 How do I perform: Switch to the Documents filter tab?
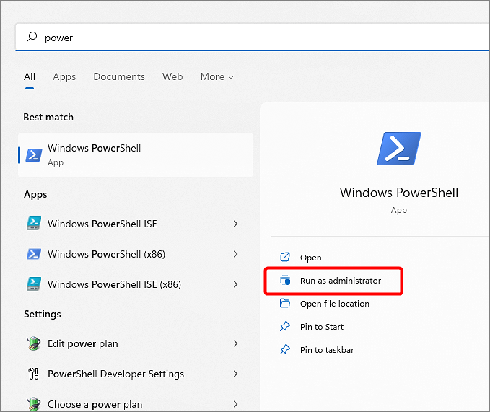119,76
